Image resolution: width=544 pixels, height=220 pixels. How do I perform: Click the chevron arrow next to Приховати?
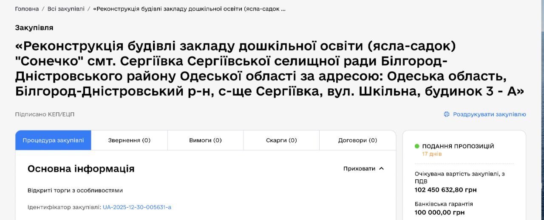coord(381,169)
